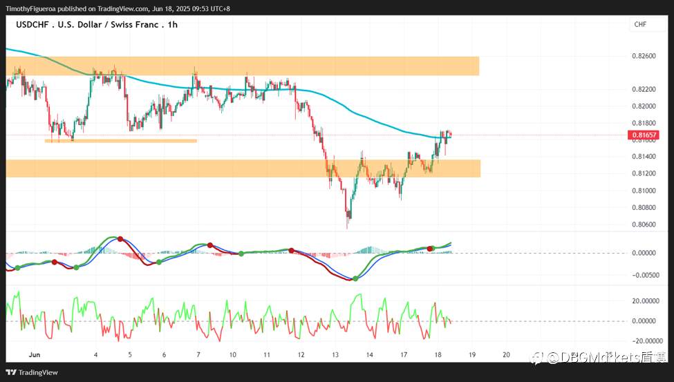
Task: Click the date label 19 on time axis
Action: click(472, 355)
